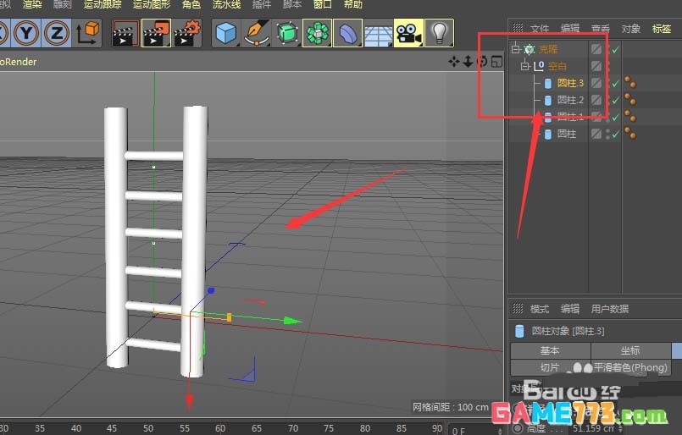Open the 运动跟踪 menu

tap(103, 4)
